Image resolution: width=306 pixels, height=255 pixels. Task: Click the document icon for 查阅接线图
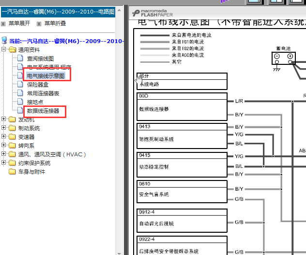20,58
